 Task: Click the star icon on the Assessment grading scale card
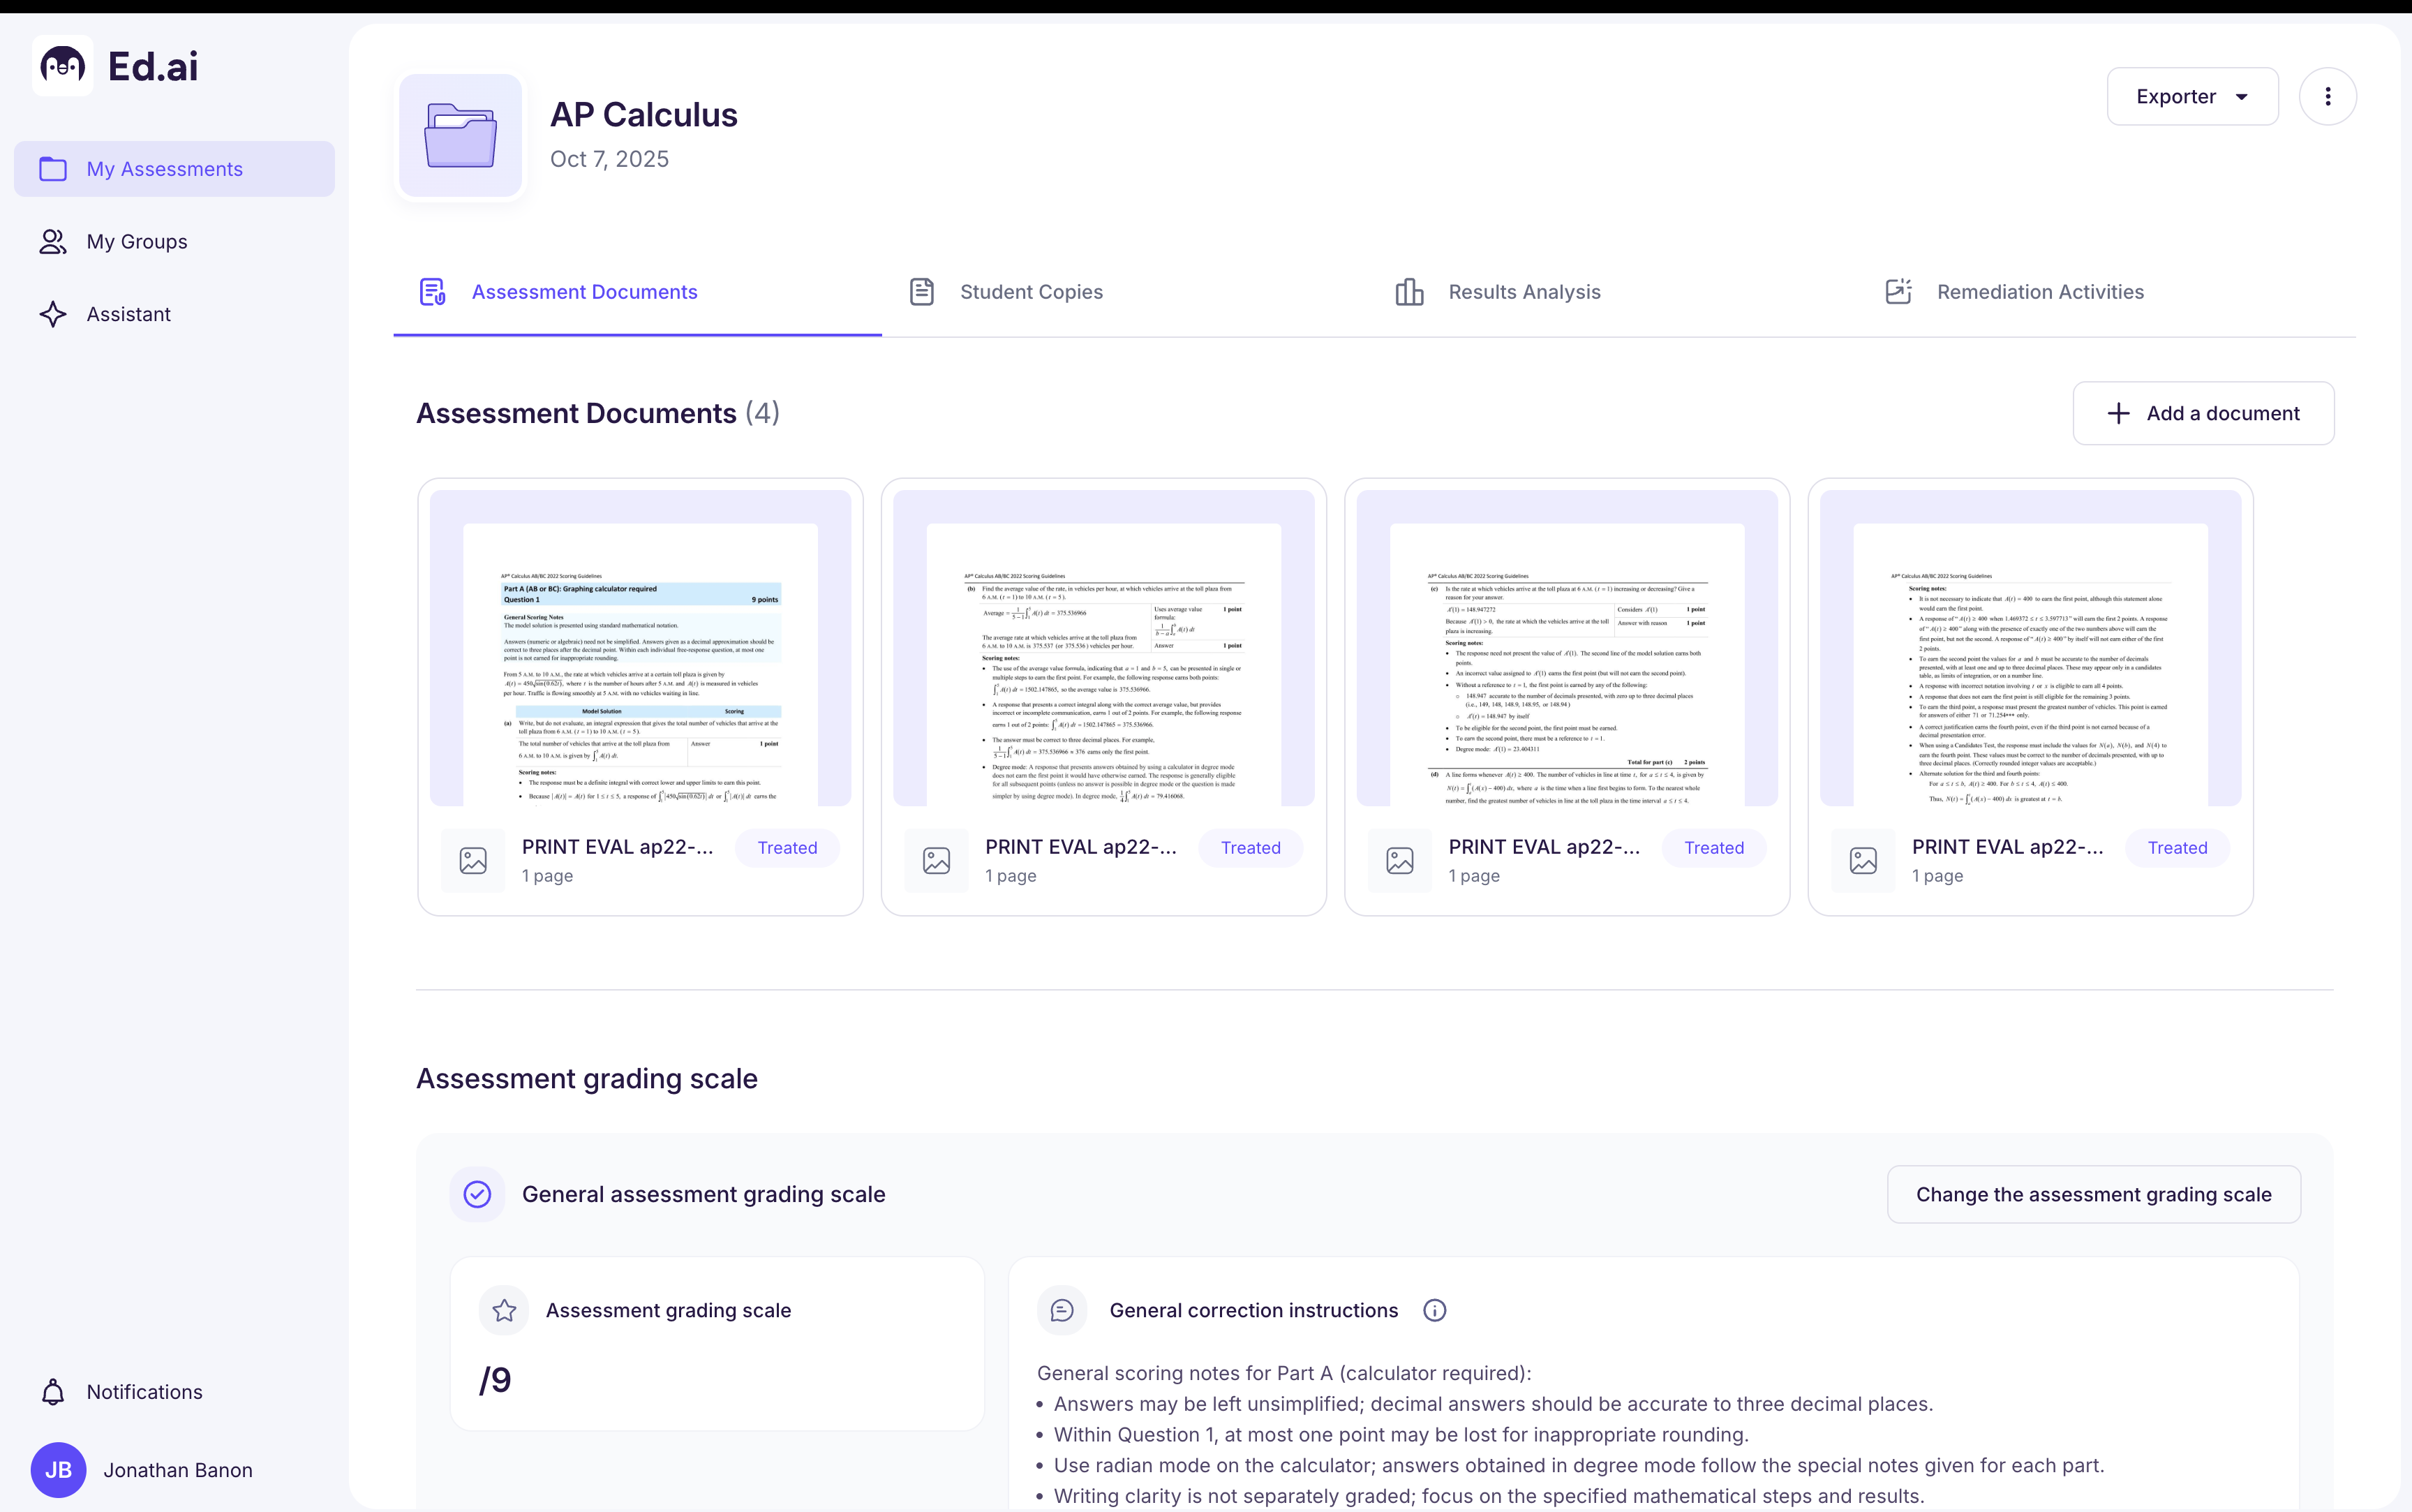coord(505,1309)
